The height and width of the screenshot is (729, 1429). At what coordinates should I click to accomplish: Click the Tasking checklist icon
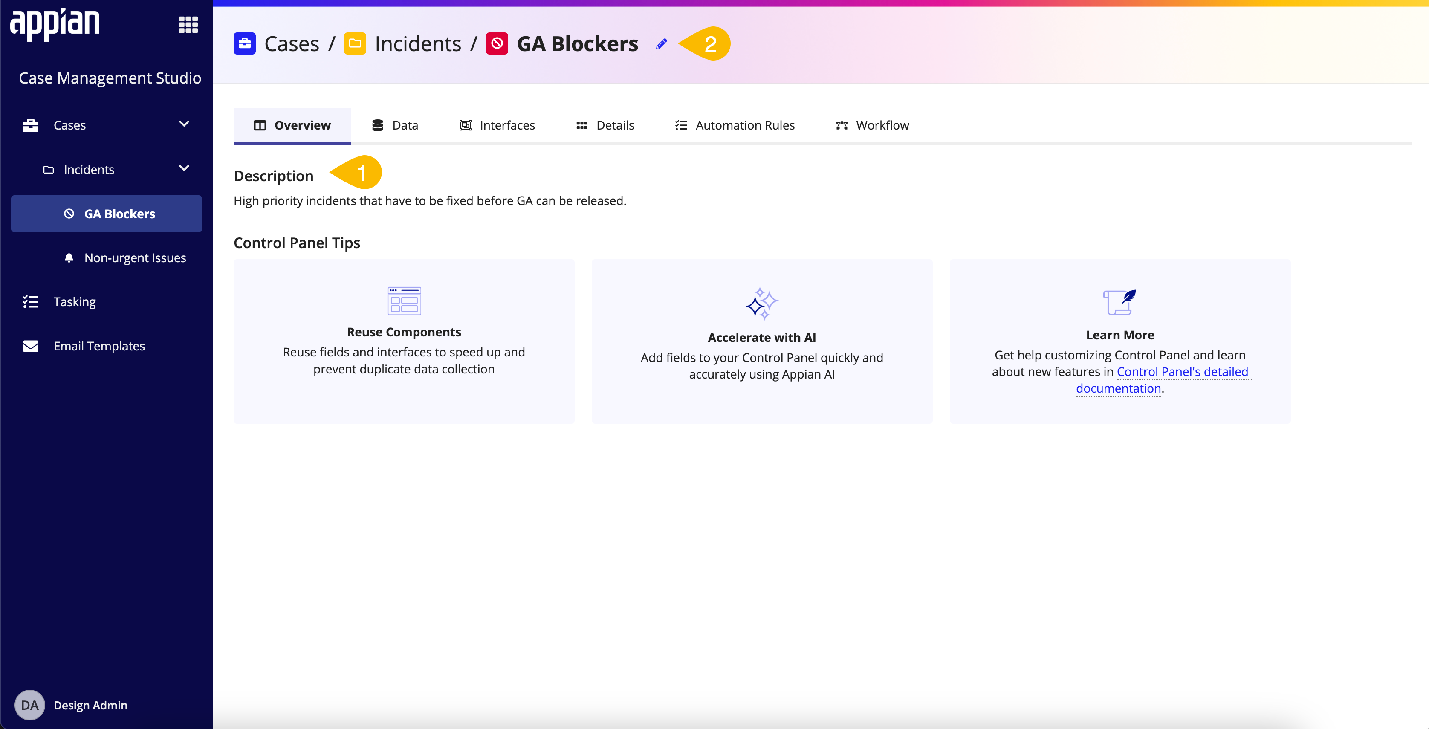pos(31,302)
